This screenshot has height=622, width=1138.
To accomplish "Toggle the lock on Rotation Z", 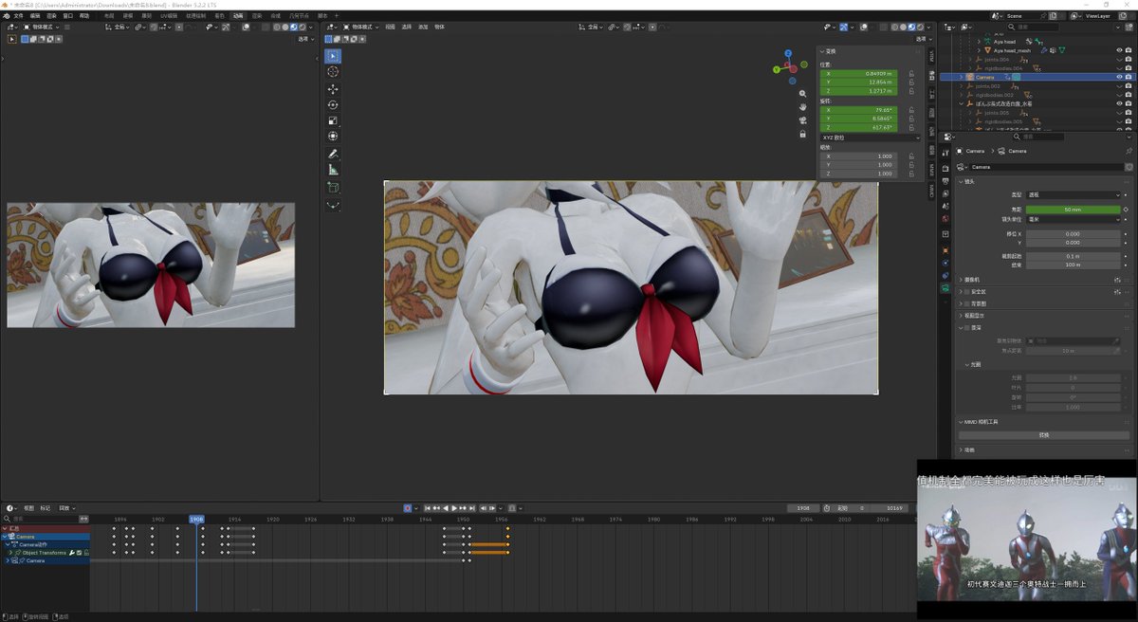I will (x=911, y=127).
